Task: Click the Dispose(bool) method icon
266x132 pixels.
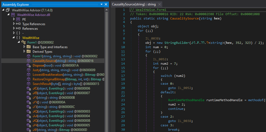Action: click(x=29, y=65)
